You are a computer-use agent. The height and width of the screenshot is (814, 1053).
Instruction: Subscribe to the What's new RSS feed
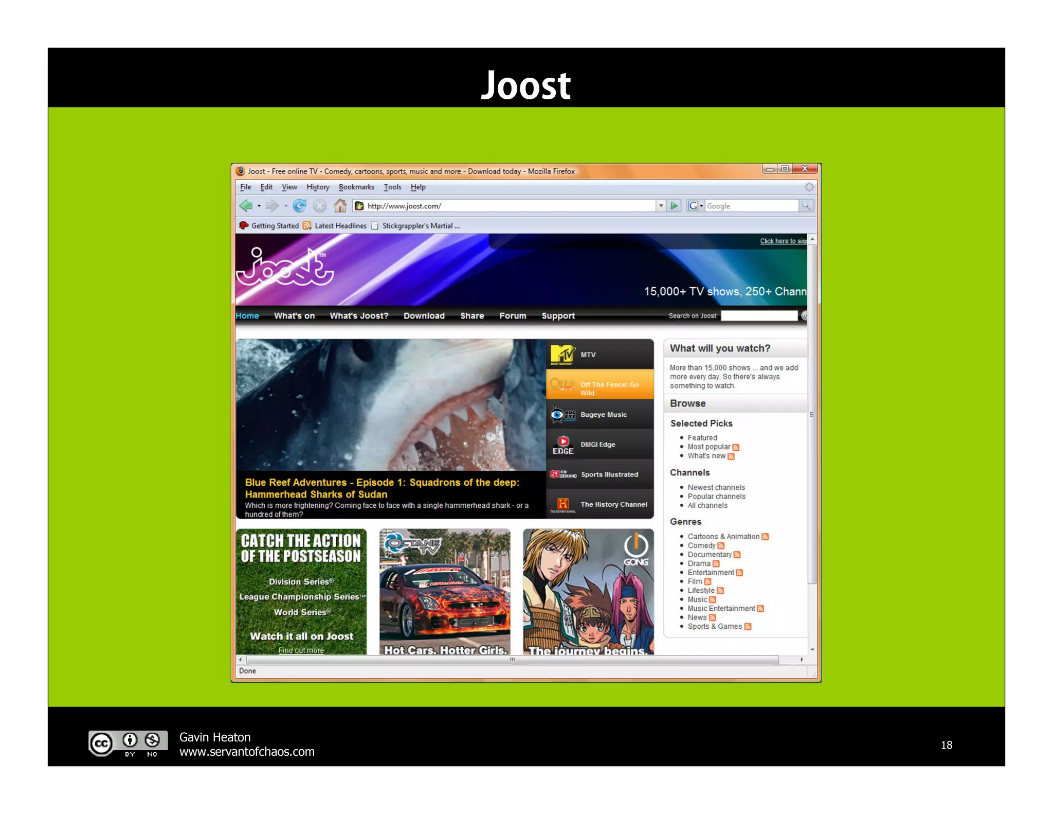[731, 456]
